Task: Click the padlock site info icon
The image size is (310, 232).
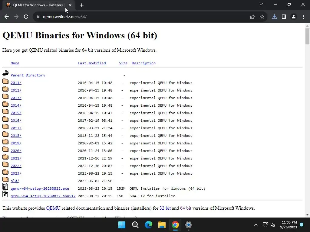Action: coord(38,17)
